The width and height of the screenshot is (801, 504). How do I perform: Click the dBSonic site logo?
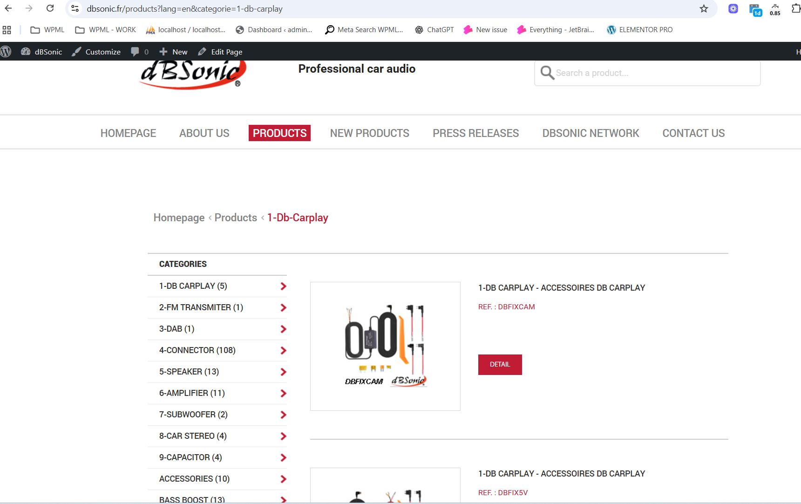point(193,75)
